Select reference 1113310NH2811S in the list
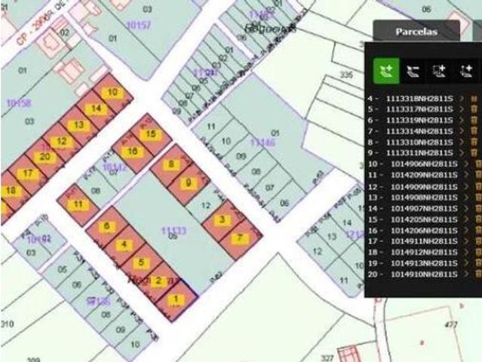 (x=419, y=143)
